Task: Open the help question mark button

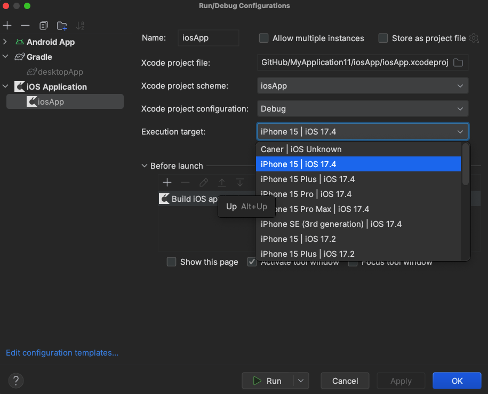Action: pos(16,381)
